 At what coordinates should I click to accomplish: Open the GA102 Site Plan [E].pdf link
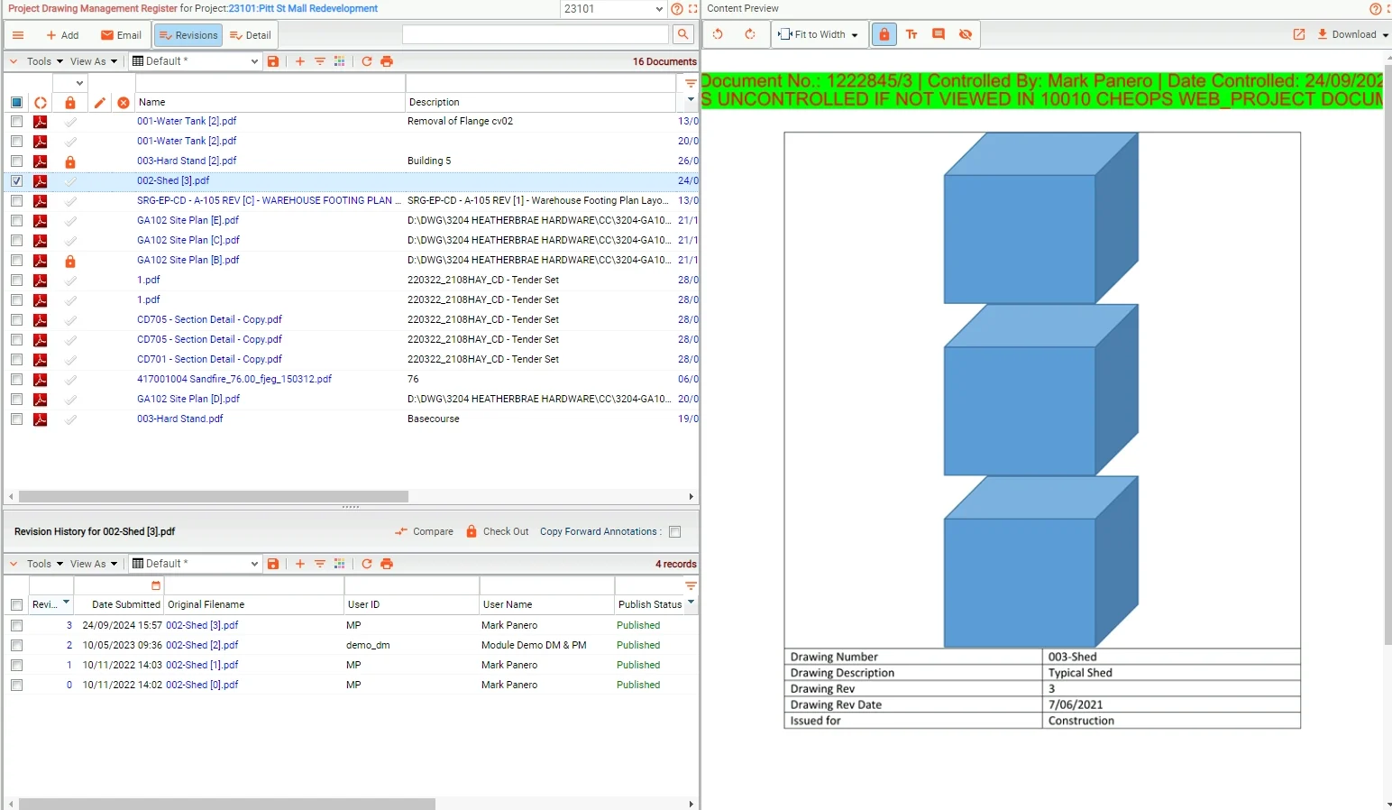[x=188, y=220]
